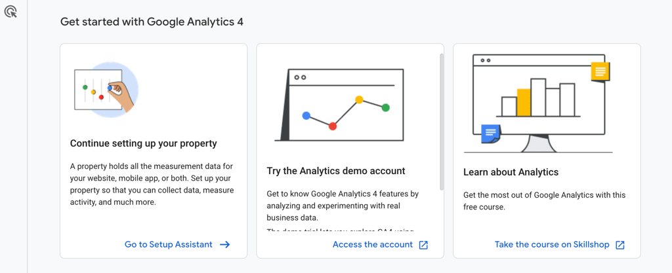The image size is (672, 273).
Task: Click the external link icon beside Skillshop course
Action: [x=620, y=245]
